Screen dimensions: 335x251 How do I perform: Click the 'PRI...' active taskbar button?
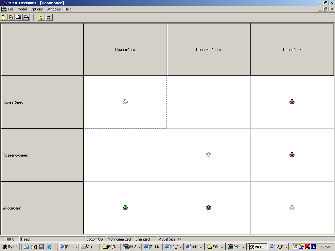pos(257,247)
